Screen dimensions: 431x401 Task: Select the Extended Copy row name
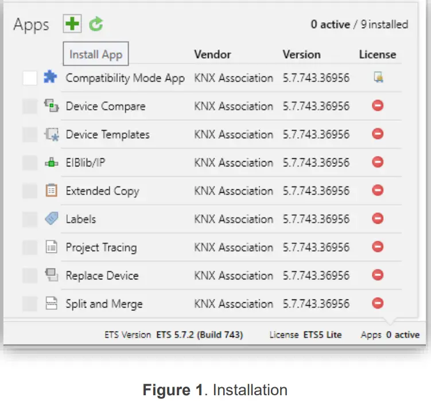[103, 191]
